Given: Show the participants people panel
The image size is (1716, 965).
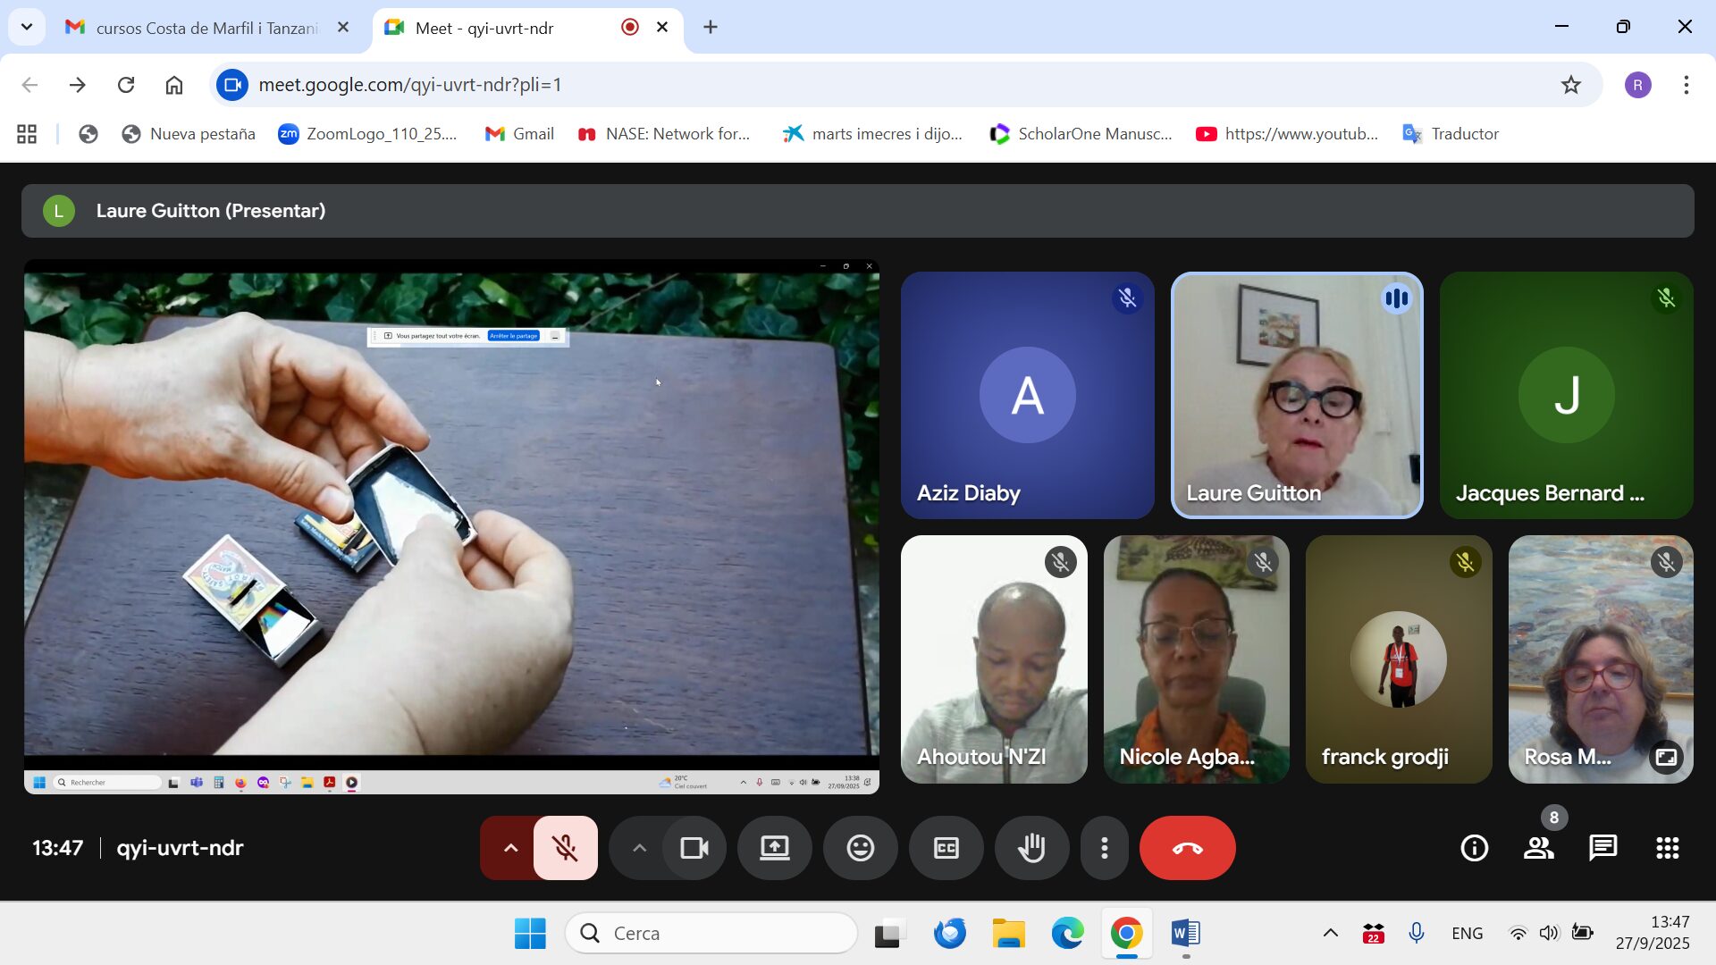Looking at the screenshot, I should click(x=1538, y=848).
